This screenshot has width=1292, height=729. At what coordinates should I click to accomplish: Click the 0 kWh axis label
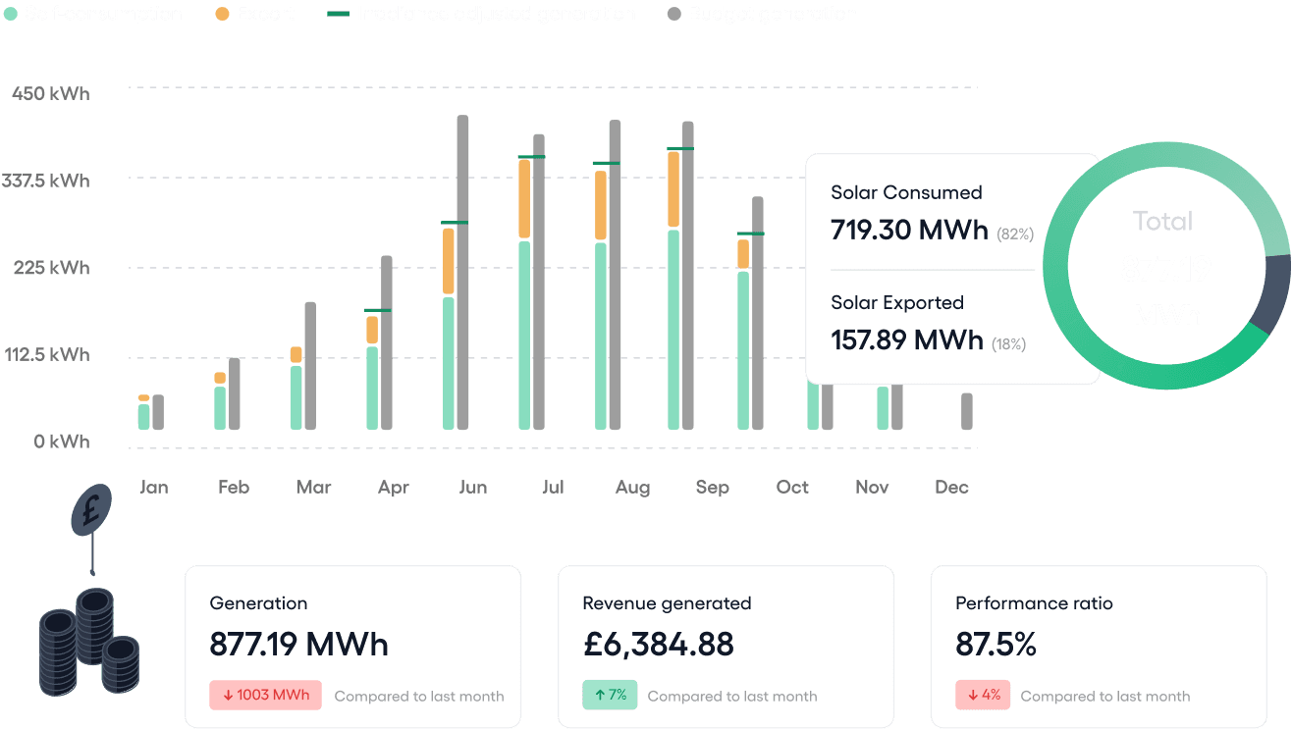pyautogui.click(x=62, y=442)
